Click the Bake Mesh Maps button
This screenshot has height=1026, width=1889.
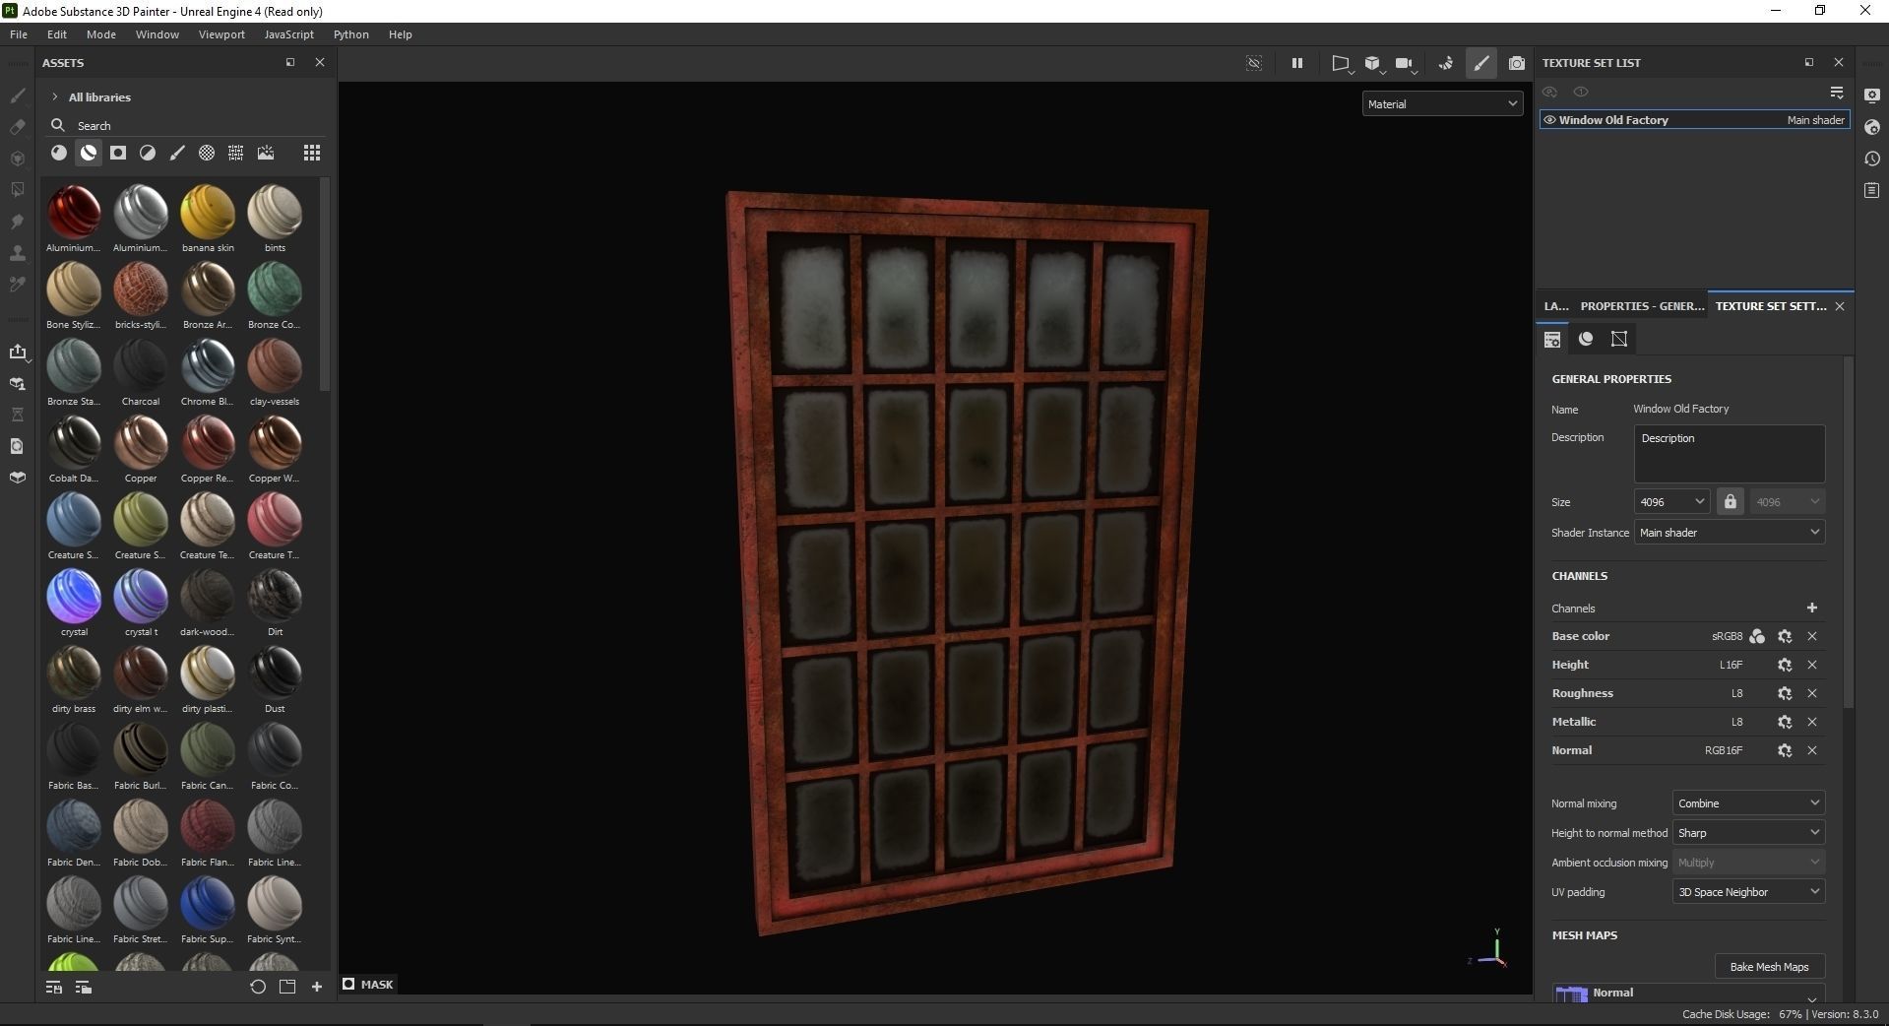tap(1769, 966)
